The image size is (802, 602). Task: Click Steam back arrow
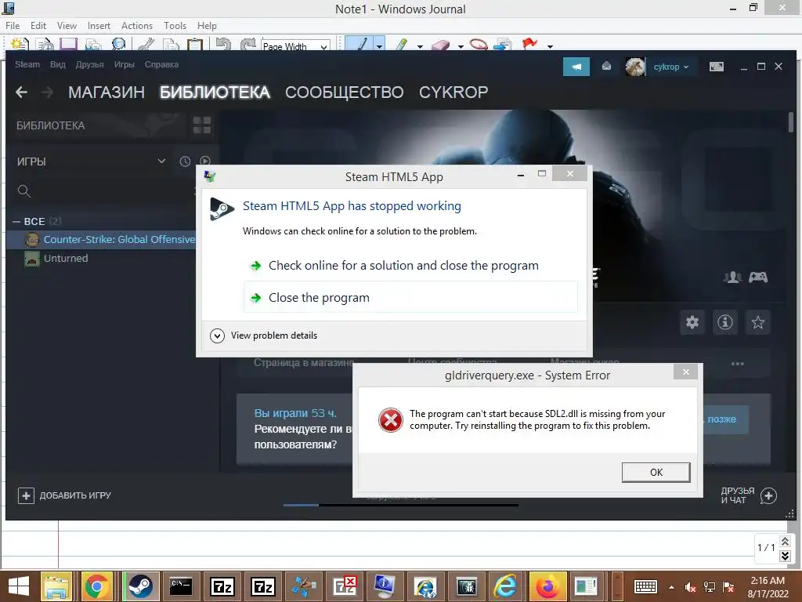(21, 92)
